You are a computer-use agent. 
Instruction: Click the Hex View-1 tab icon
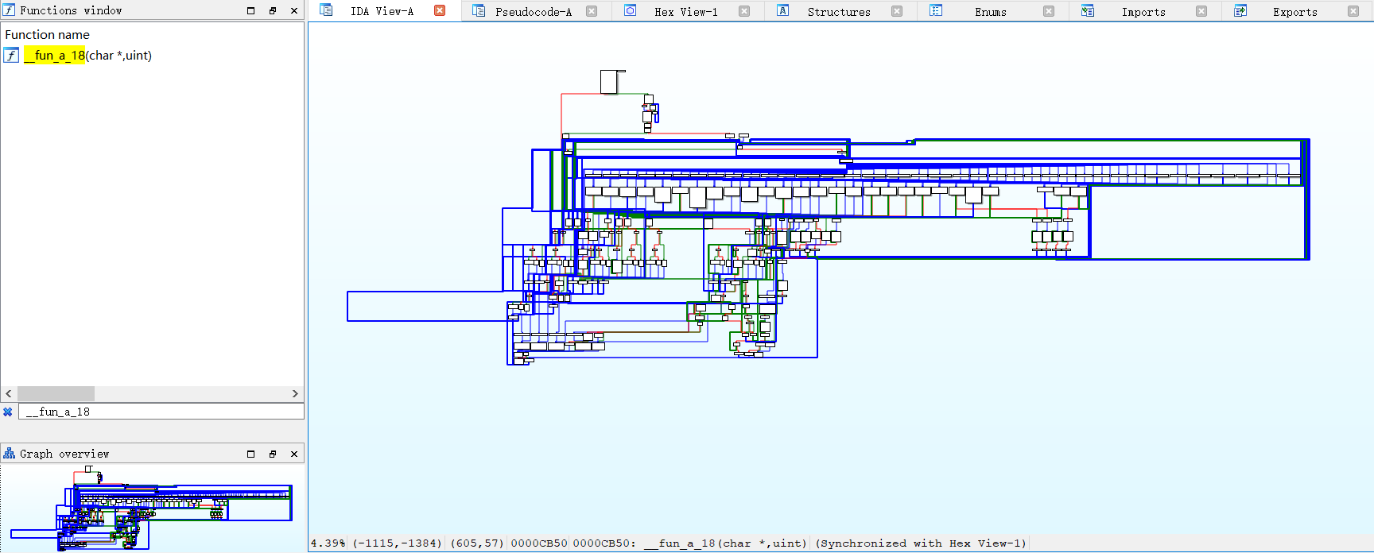pyautogui.click(x=631, y=10)
